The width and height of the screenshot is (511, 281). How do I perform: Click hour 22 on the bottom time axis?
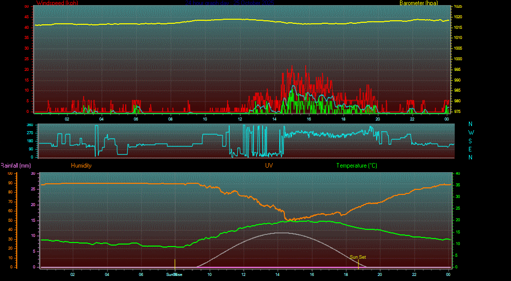click(x=414, y=274)
